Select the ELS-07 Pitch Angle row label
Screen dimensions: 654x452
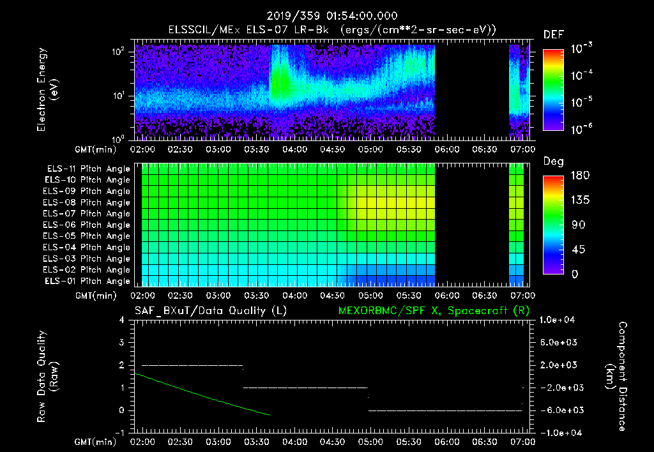[87, 213]
